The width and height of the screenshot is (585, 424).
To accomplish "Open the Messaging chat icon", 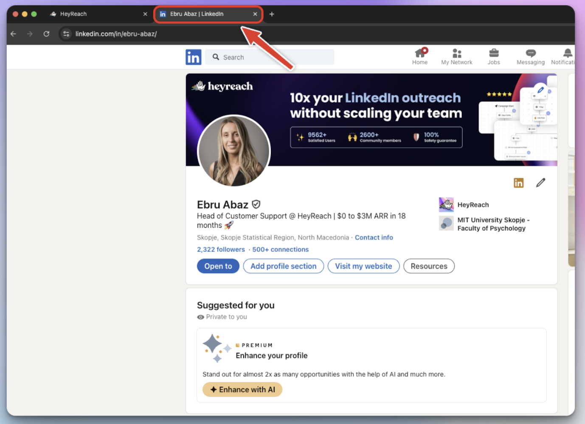I will coord(531,57).
